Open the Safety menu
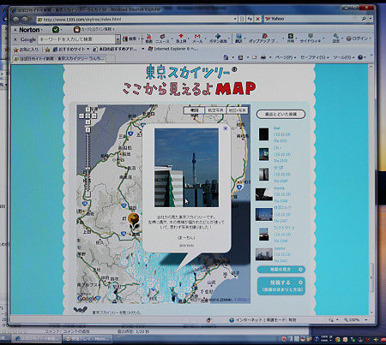The image size is (386, 345). [314, 57]
